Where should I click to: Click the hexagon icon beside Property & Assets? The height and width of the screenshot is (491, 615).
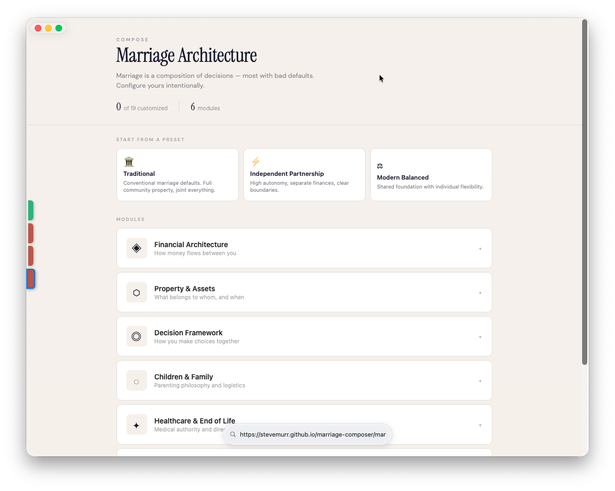[x=136, y=292]
